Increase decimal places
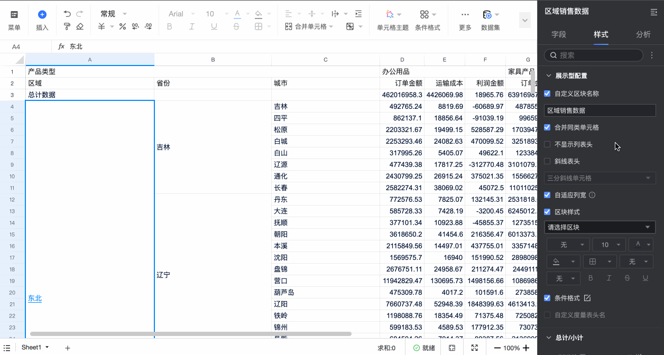The width and height of the screenshot is (664, 355). pos(148,26)
